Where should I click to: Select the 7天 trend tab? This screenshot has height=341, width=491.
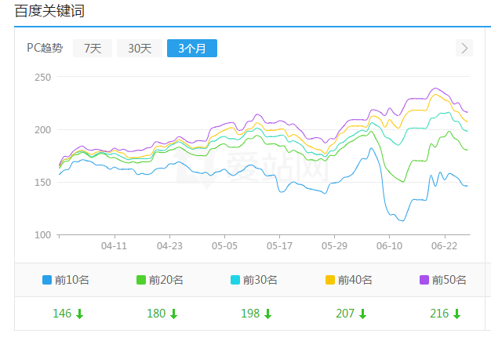pyautogui.click(x=93, y=48)
